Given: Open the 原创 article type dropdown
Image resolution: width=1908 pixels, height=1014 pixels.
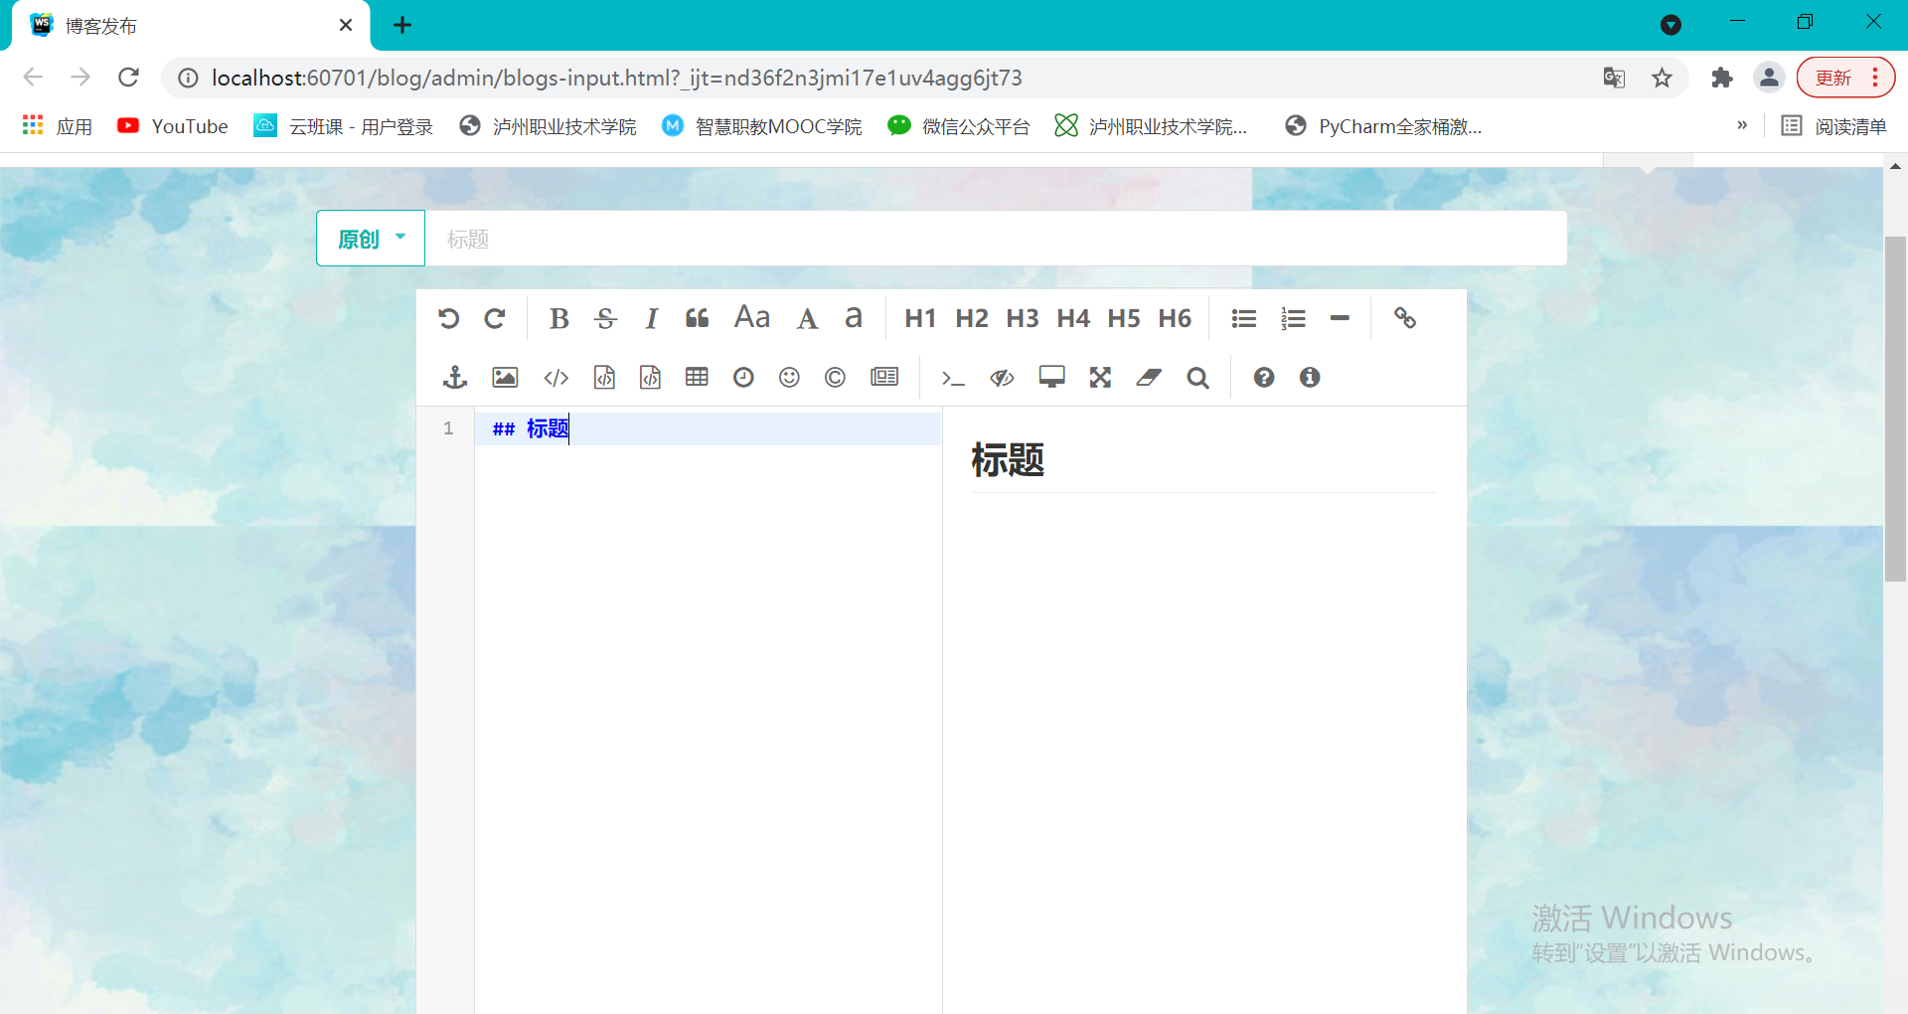Looking at the screenshot, I should pyautogui.click(x=370, y=238).
